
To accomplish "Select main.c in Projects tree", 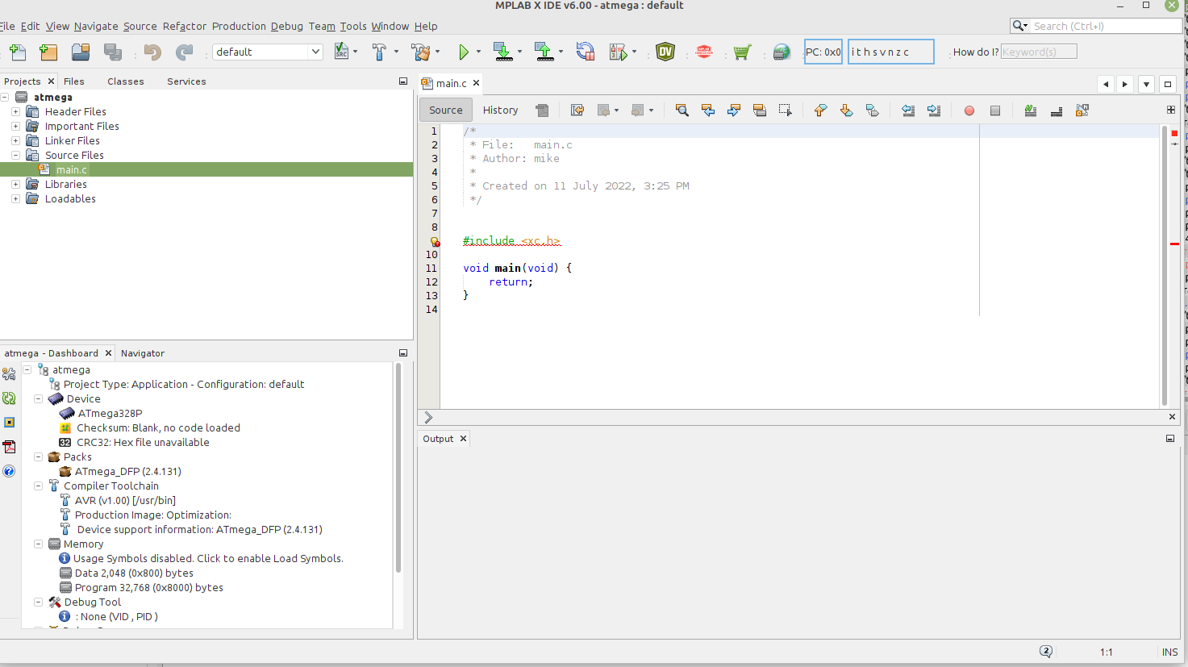I will click(x=71, y=170).
